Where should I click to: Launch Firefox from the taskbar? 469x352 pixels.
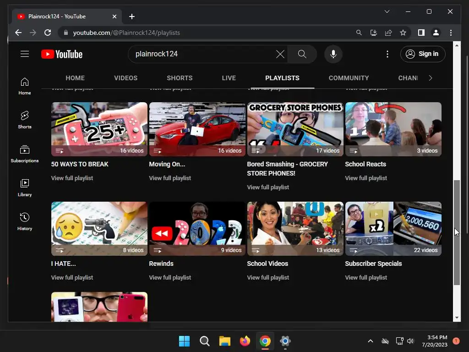point(245,341)
